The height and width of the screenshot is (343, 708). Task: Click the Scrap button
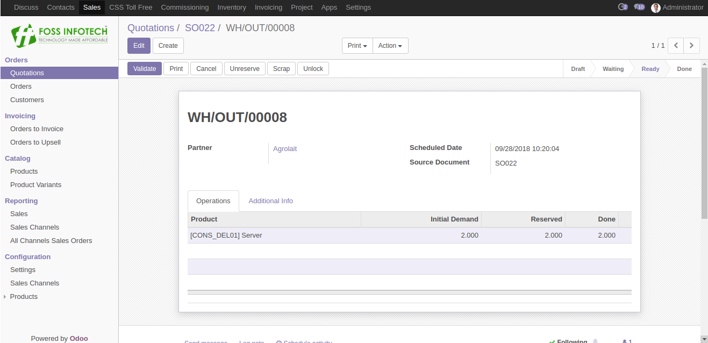click(281, 69)
